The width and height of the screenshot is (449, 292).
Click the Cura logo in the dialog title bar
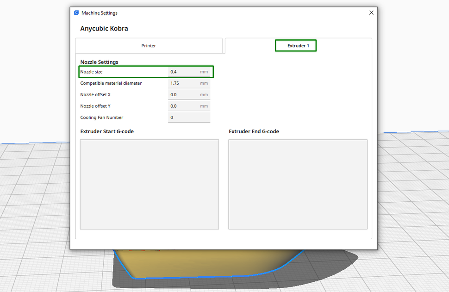pyautogui.click(x=76, y=12)
